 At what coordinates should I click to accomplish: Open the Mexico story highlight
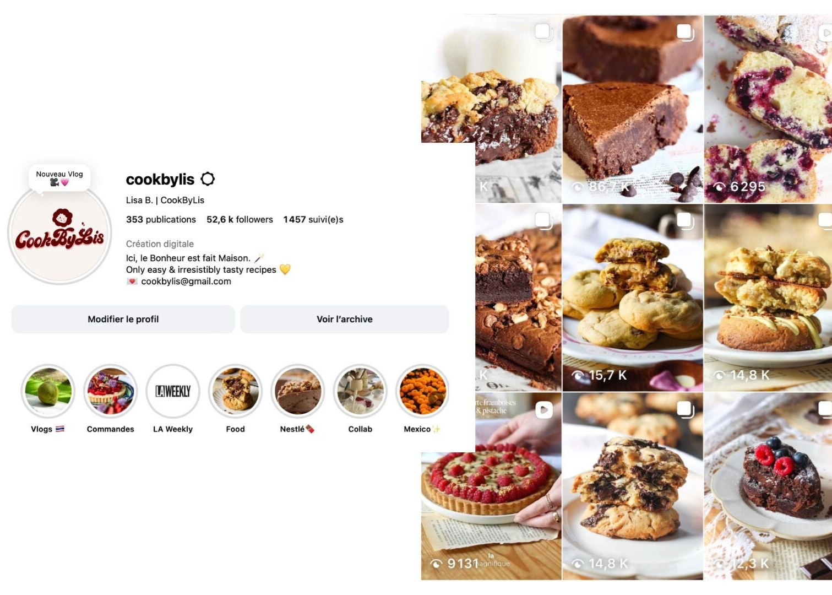(x=422, y=391)
